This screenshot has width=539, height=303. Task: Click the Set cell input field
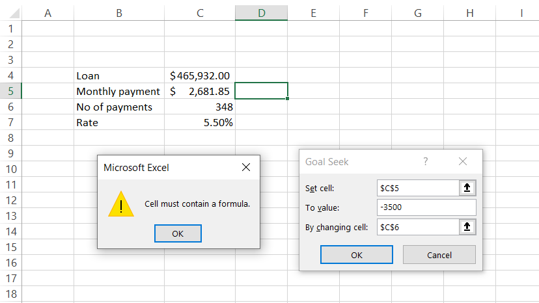click(418, 188)
